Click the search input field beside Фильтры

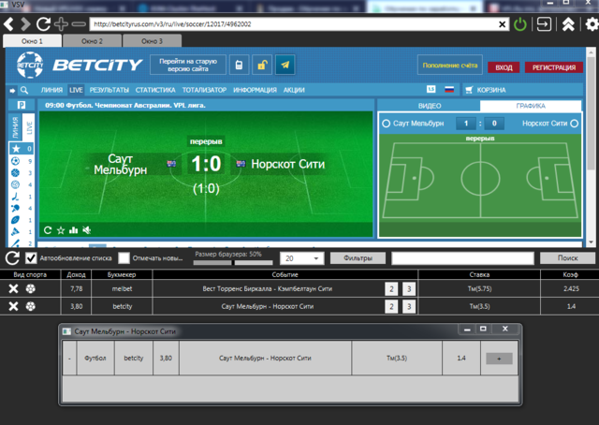pos(462,258)
